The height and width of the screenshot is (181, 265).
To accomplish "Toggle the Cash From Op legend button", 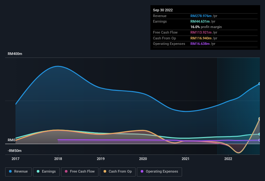I will click(x=117, y=172).
